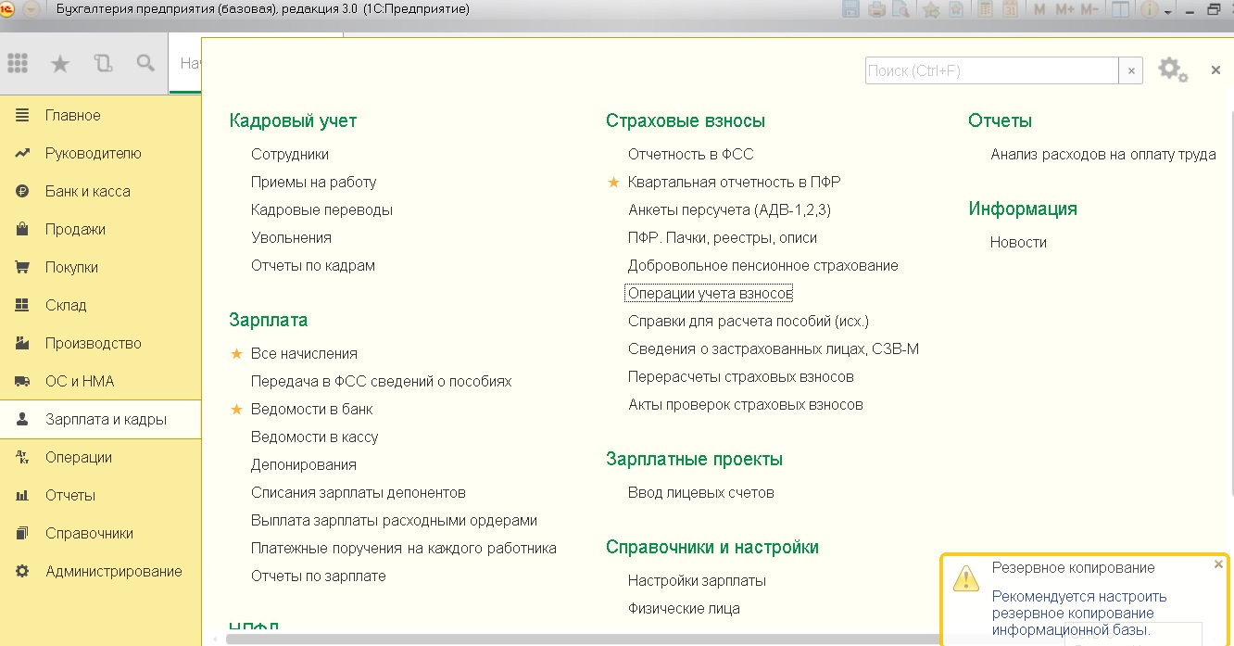Click the Поиск (Ctrl+F) search field

[992, 70]
